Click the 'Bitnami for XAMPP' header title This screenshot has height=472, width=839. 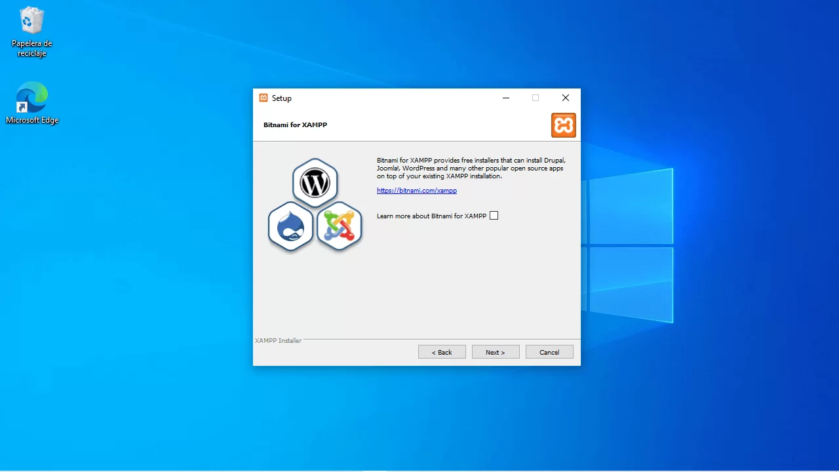[x=295, y=125]
